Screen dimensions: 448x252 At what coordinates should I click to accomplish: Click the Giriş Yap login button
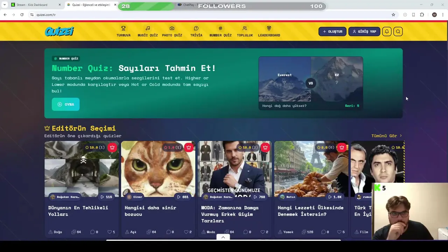pos(364,31)
